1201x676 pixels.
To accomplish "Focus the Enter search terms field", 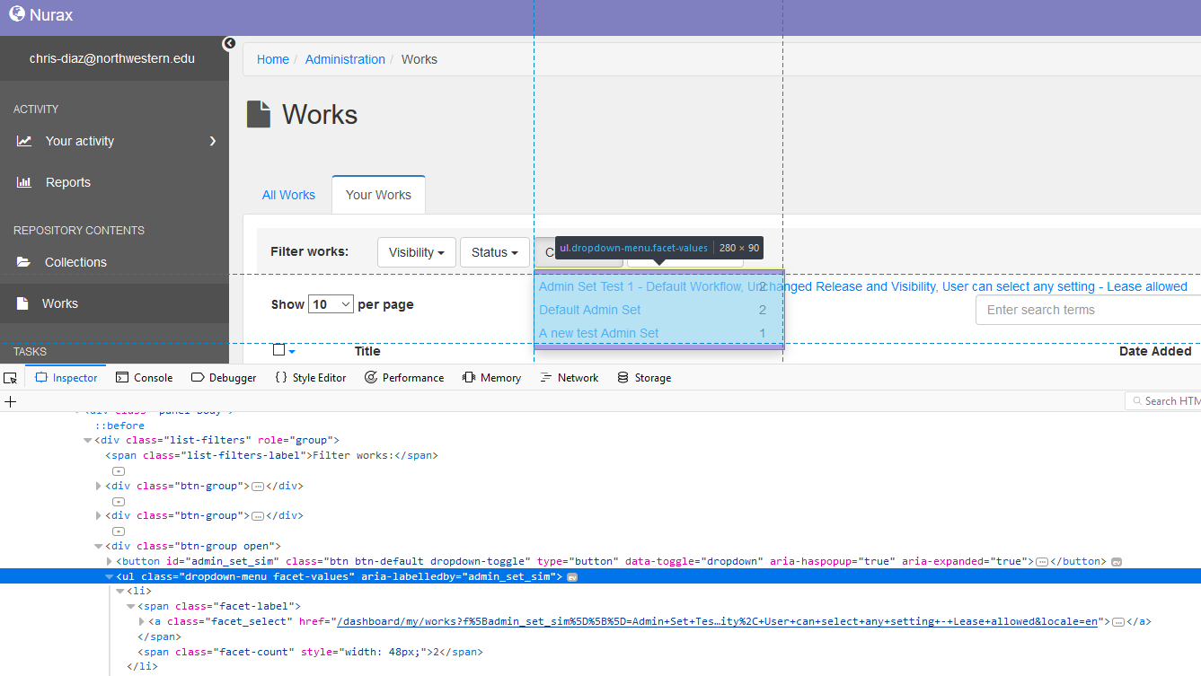I will 1088,310.
